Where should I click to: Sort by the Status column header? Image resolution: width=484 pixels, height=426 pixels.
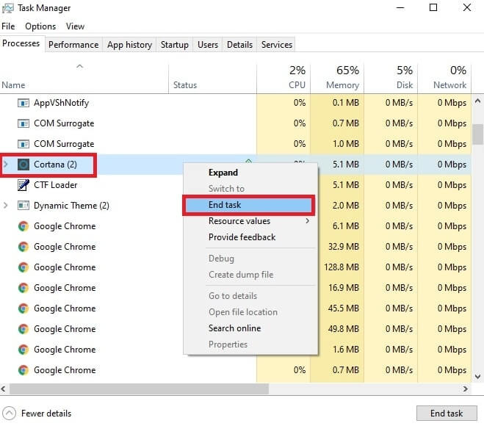213,78
